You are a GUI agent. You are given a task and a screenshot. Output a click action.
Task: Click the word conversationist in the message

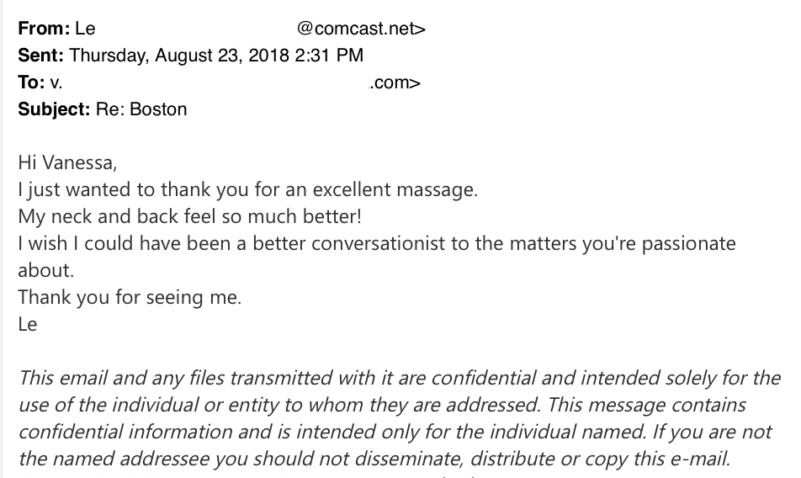click(x=379, y=243)
